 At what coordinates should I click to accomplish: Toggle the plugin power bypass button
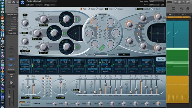[x=22, y=2]
